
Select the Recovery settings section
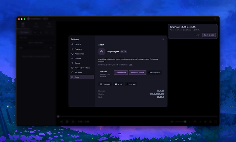(82, 72)
